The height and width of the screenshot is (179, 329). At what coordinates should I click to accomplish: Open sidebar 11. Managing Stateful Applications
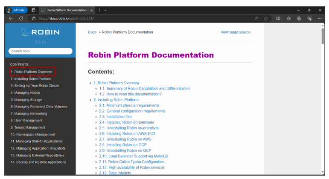click(37, 141)
